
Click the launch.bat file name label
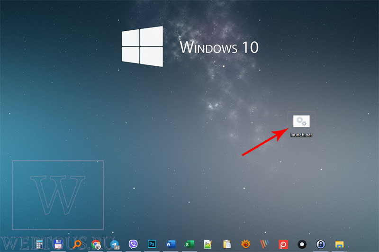301,135
